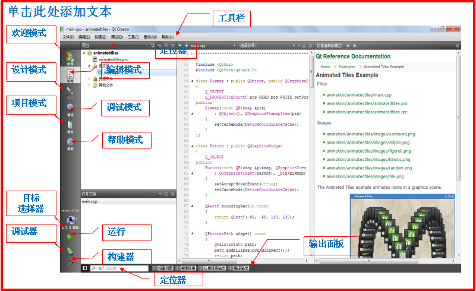Open the Edit menu
The image size is (476, 291).
click(x=84, y=37)
